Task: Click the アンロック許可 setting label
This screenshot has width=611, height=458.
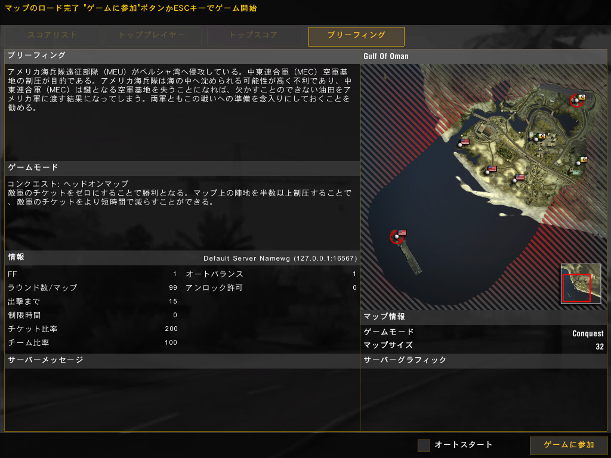Action: (x=214, y=287)
